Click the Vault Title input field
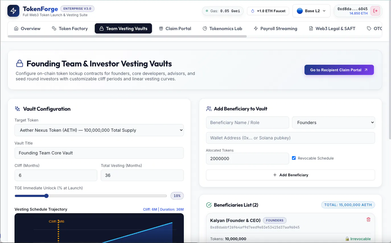 click(99, 153)
